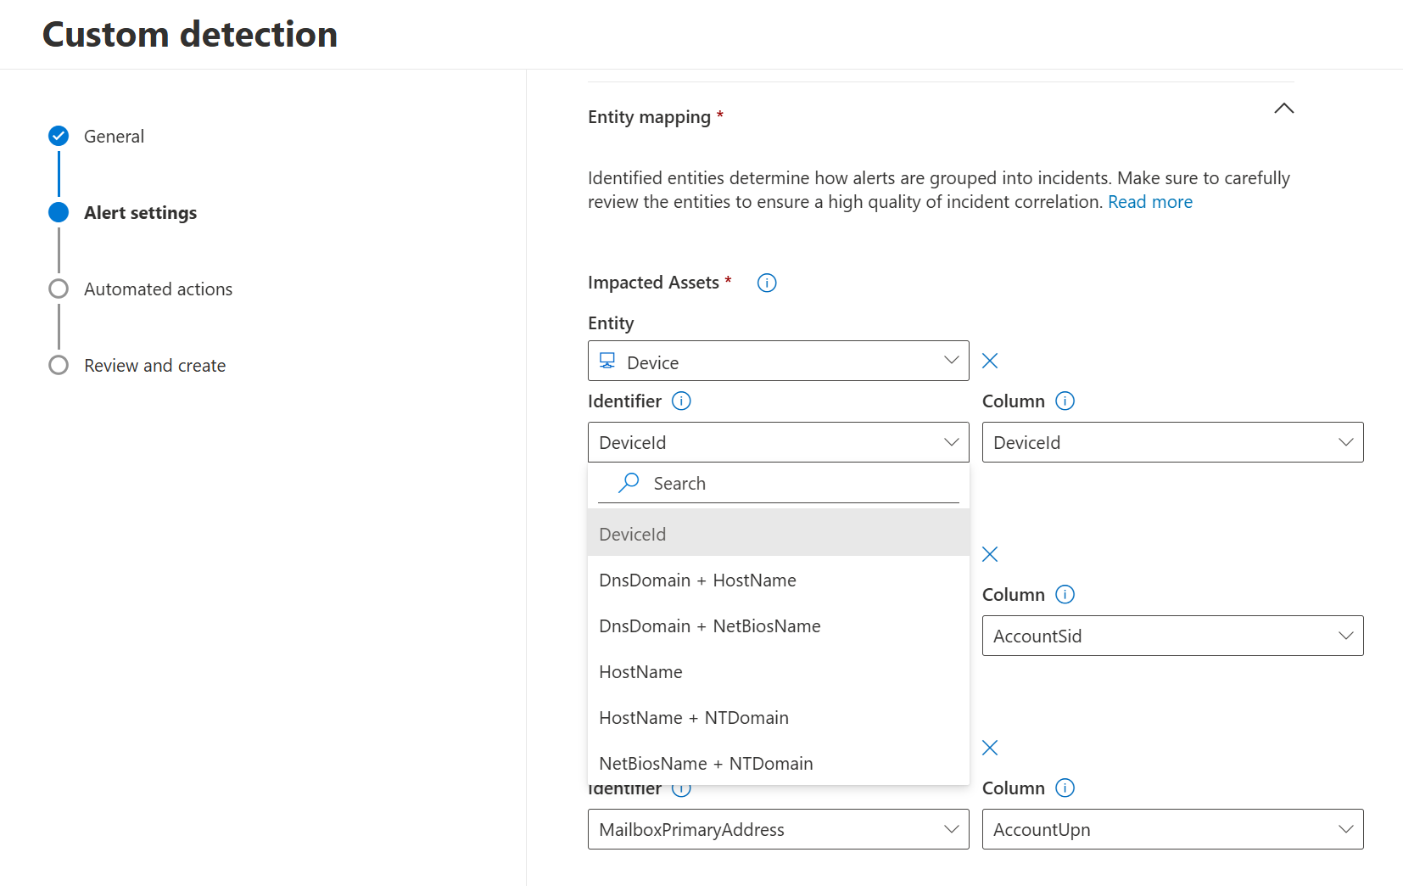Open the AccountUpn column dropdown
Viewport: 1403px width, 886px height.
(x=1172, y=830)
